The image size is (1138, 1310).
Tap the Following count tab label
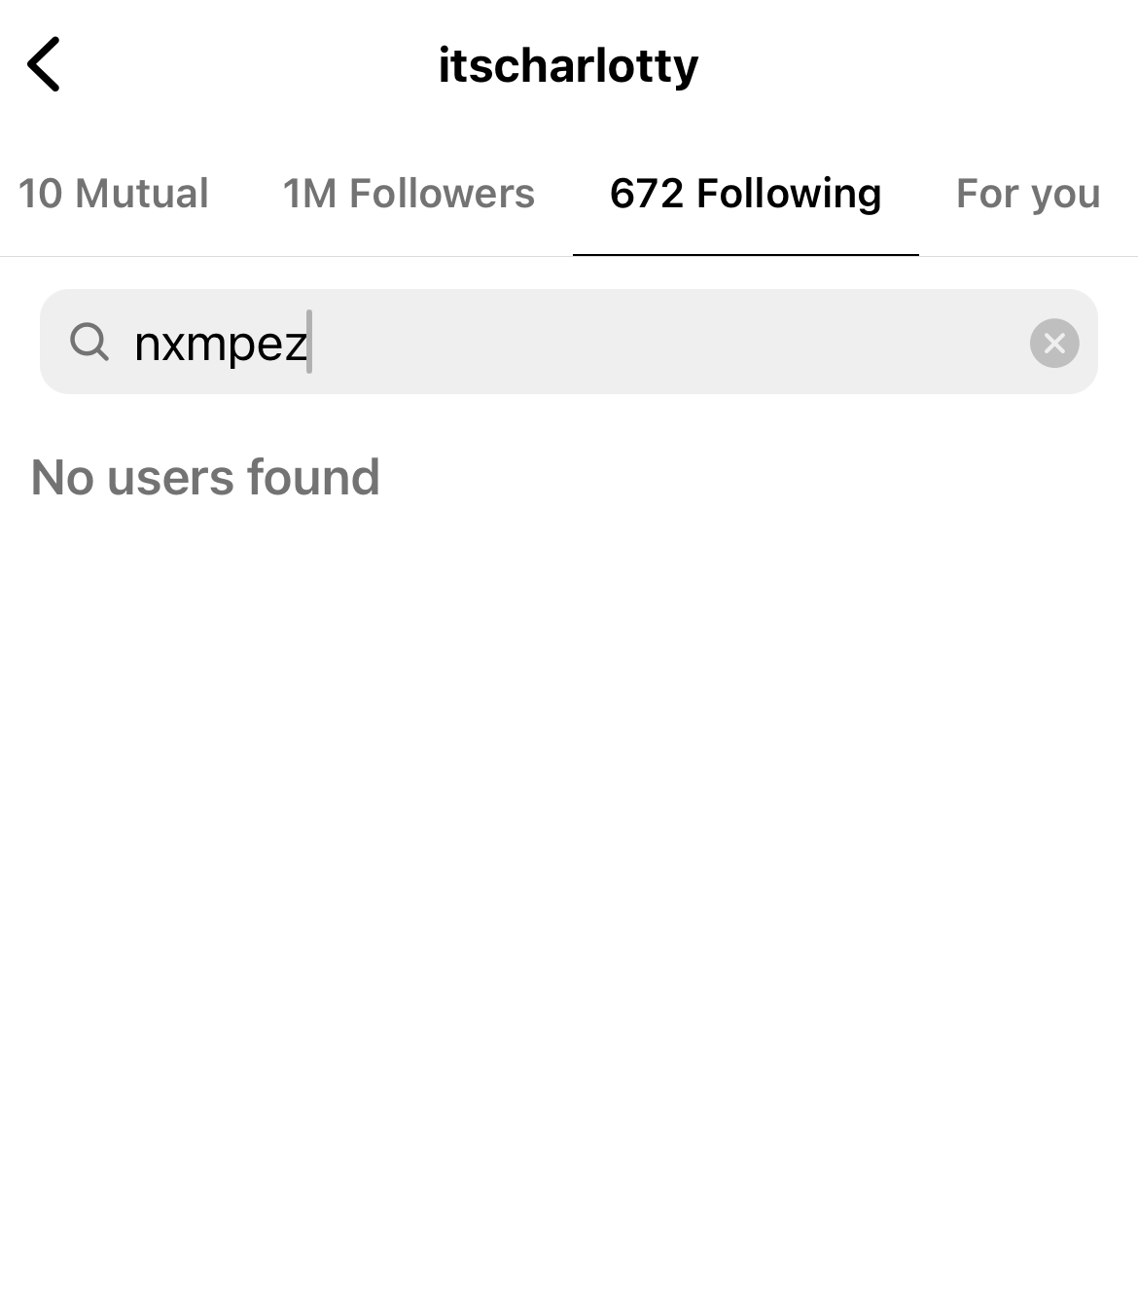coord(745,194)
